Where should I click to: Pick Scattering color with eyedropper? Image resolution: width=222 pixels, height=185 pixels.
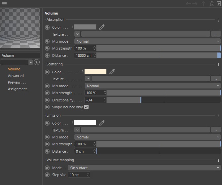[x=112, y=71]
